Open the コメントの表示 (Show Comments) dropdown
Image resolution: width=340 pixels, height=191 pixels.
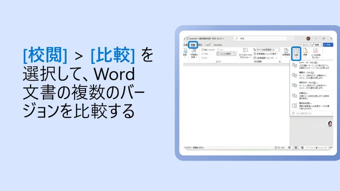(x=226, y=54)
